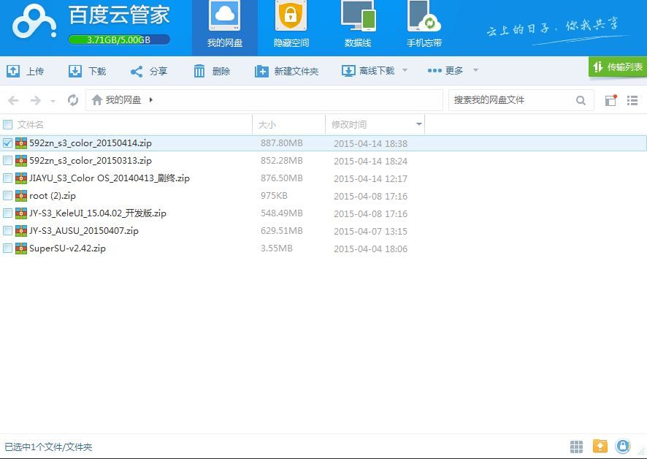Toggle the select-all 文件名 checkbox
Screen dimensions: 647x459
coord(7,124)
